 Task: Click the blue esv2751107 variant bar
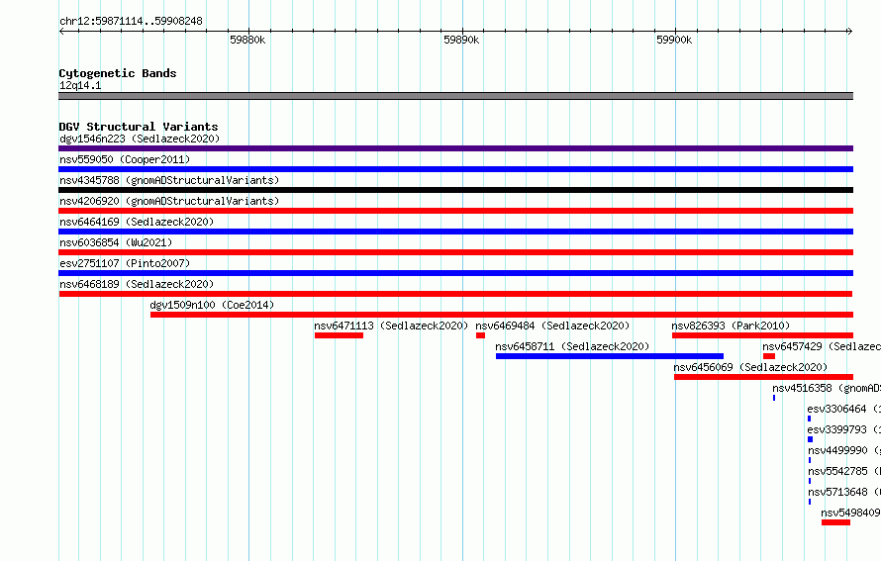455,273
